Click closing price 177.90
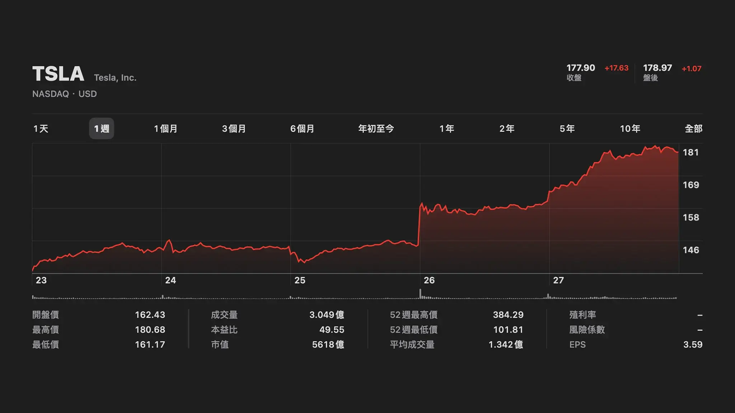 point(581,68)
